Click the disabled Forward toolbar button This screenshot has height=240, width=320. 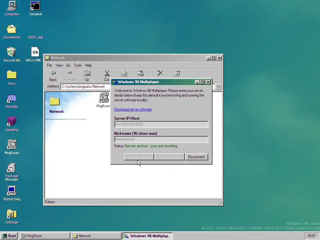70,76
